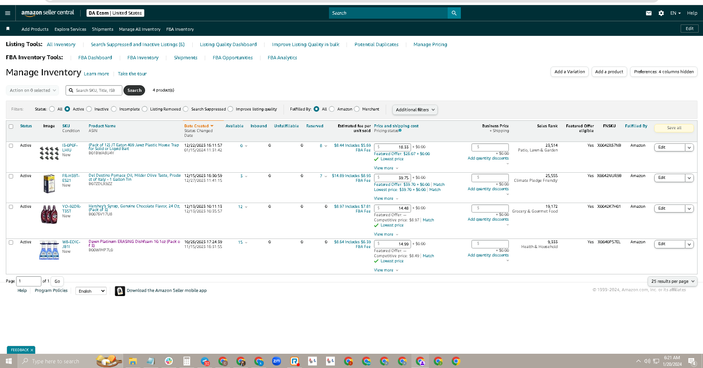Toggle the select-all header checkbox
Viewport: 703px width, 368px height.
coord(11,127)
